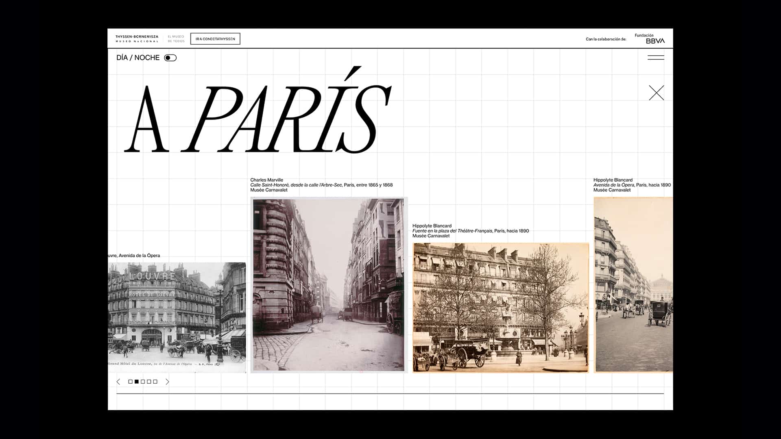
Task: Click the filled second carousel indicator square
Action: point(137,382)
